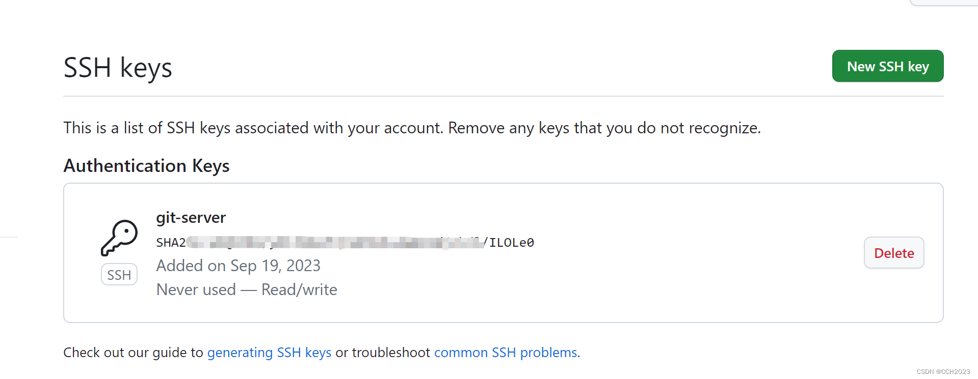Click the SSH badge under the key icon
The width and height of the screenshot is (978, 379).
[119, 274]
